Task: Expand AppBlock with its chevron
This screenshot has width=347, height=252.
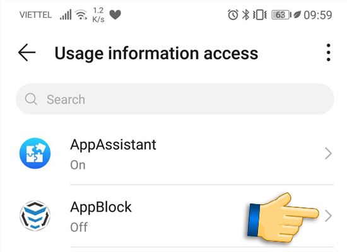Action: coord(329,216)
